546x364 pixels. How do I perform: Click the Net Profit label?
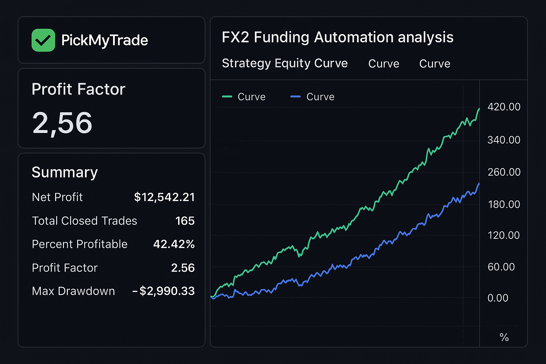point(57,197)
